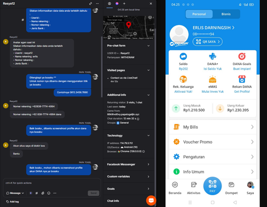Collapse the Technology section
Viewport: 267px width, 207px height.
pos(148,136)
